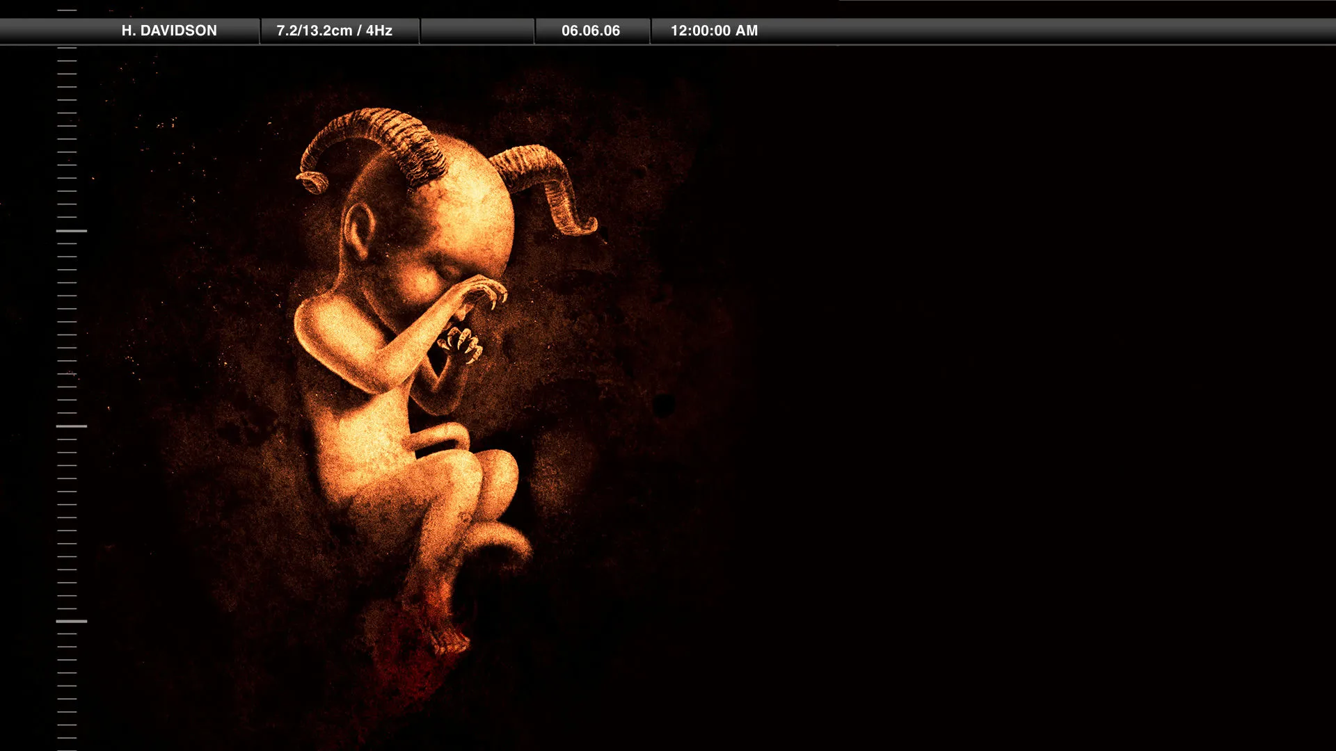Screen dimensions: 1336x751
Task: Click the H. DAVIDSON patient name field
Action: [169, 31]
